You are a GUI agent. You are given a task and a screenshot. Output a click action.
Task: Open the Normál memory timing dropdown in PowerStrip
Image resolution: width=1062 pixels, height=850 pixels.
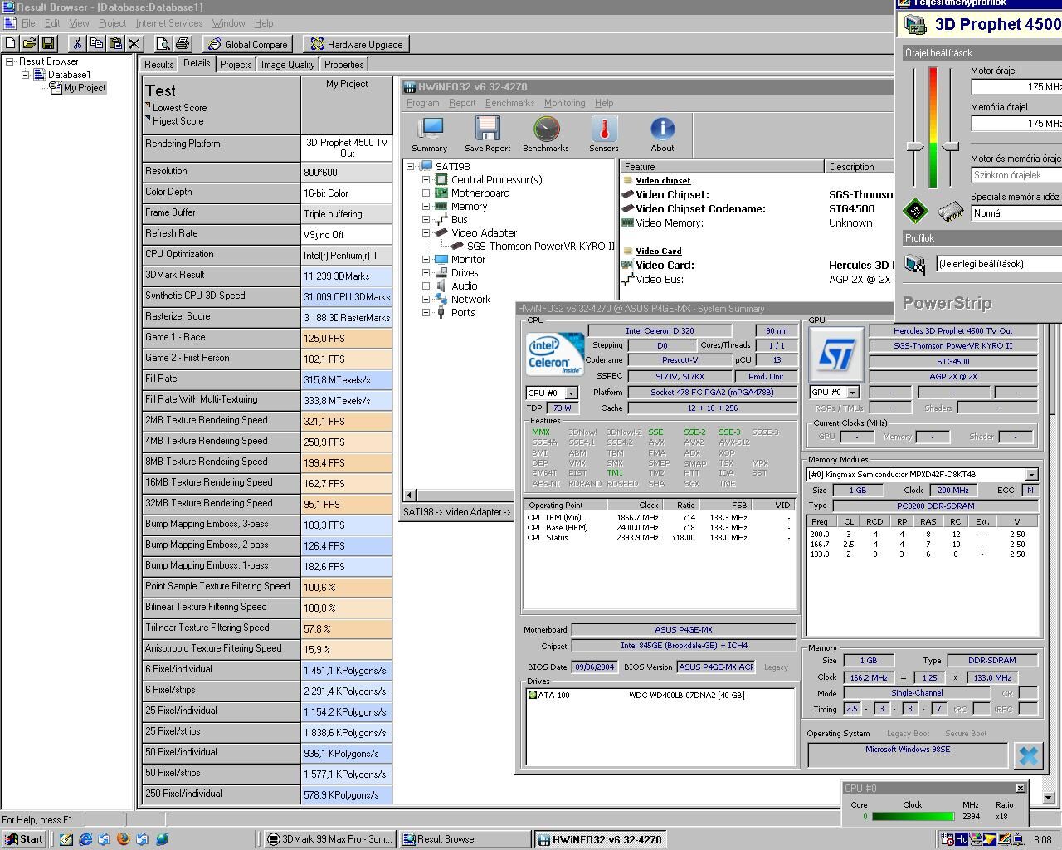(1016, 213)
